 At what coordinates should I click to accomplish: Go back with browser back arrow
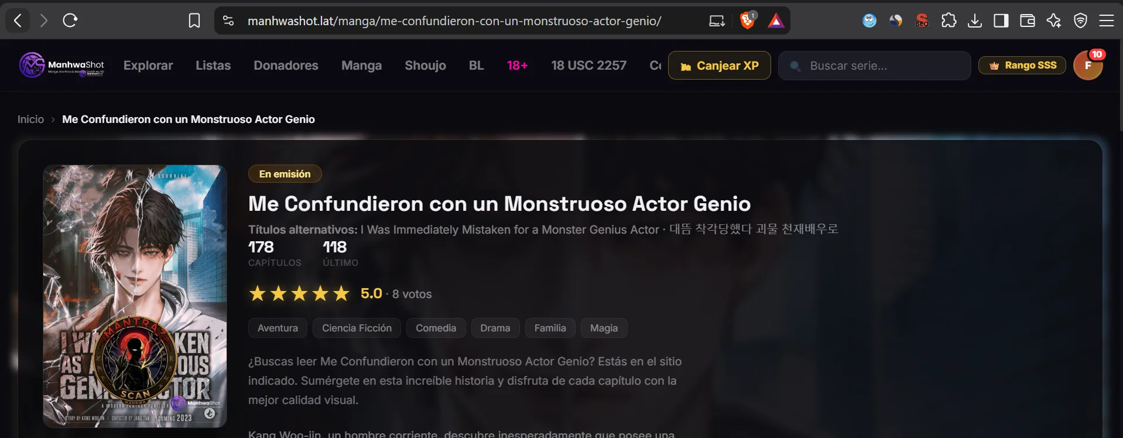18,21
